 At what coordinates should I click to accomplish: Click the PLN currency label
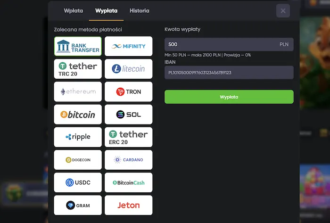point(284,44)
